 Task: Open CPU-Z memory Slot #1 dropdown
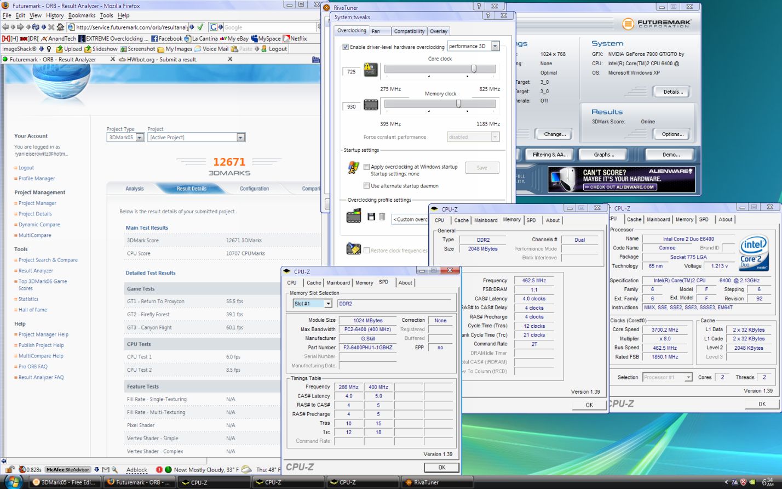(x=328, y=304)
